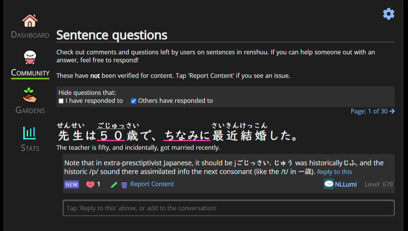Click the Report Content link
Screen dimensions: 408x231
(x=152, y=184)
